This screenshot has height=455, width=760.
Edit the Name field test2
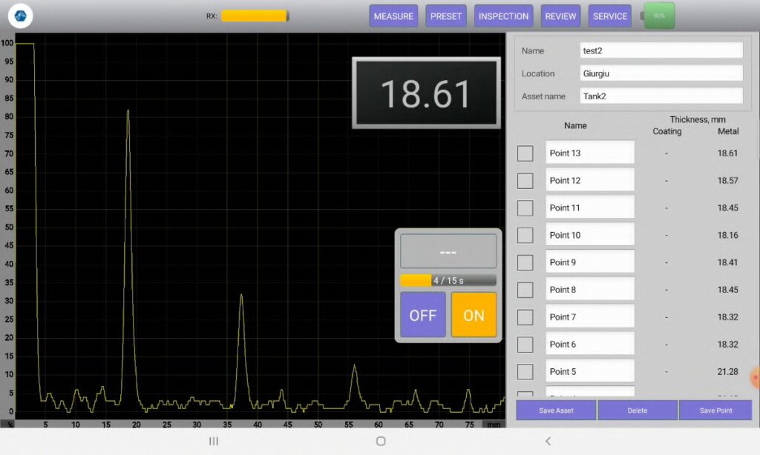click(x=661, y=50)
